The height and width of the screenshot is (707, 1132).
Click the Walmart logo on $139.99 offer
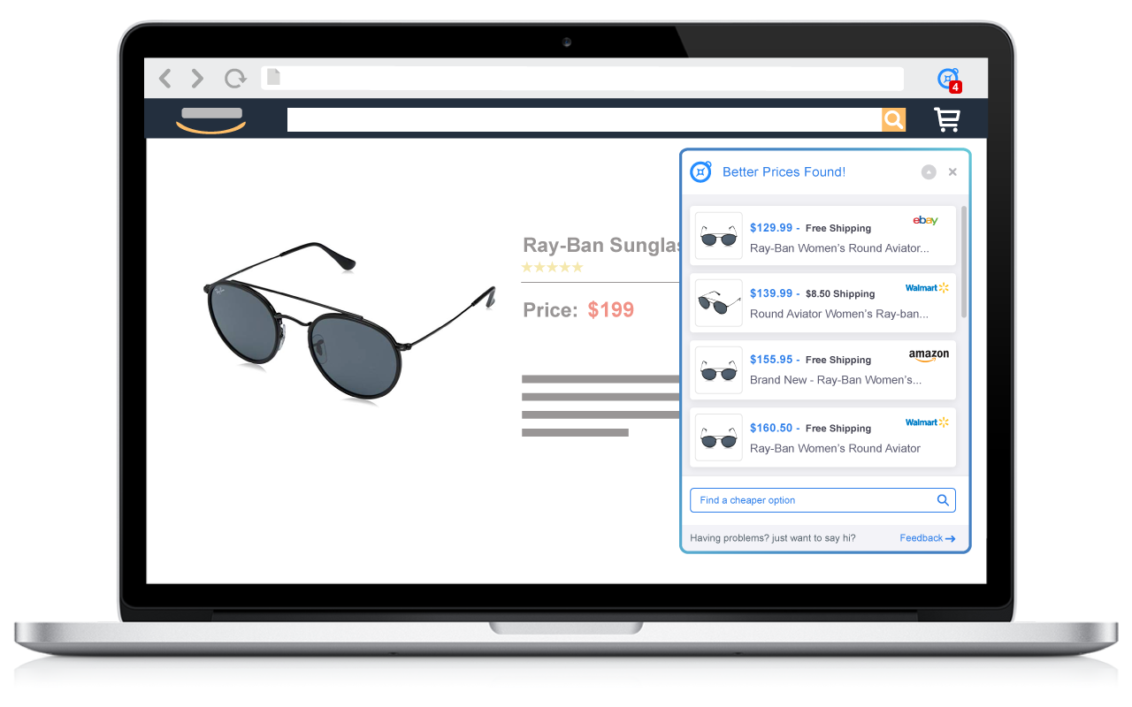click(927, 288)
